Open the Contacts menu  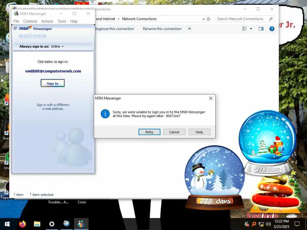click(30, 21)
